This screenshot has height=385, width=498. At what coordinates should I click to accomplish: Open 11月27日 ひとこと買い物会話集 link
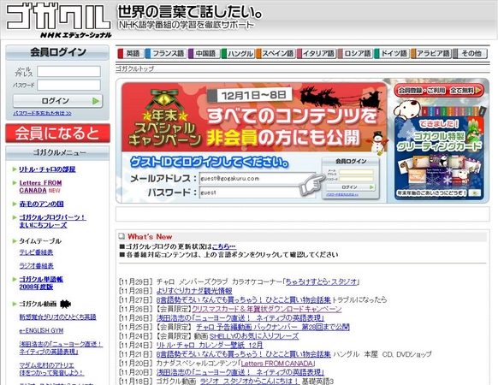pos(244,299)
